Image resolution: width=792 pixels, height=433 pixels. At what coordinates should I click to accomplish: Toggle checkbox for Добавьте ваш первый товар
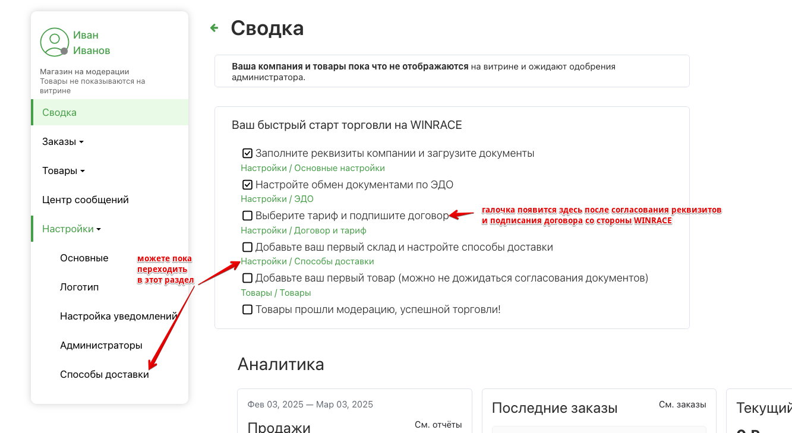click(248, 278)
